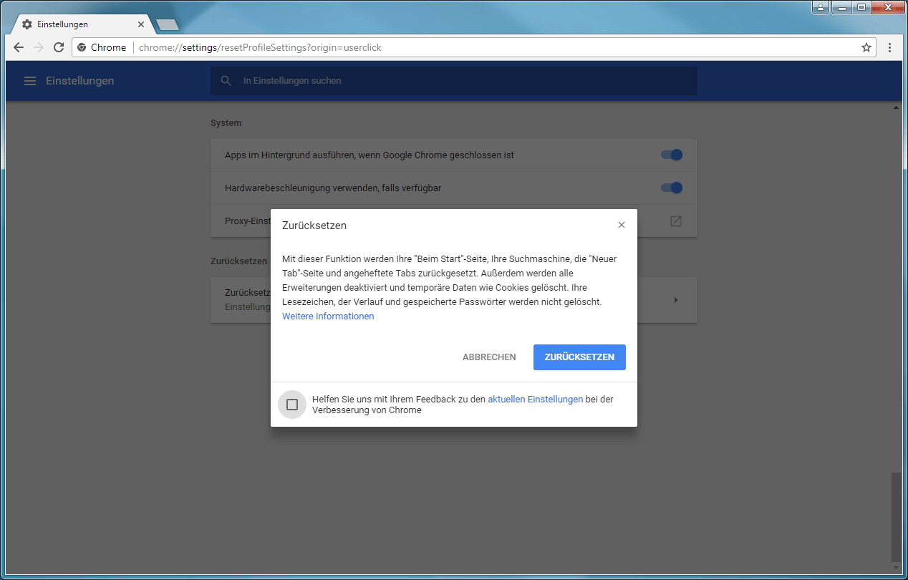This screenshot has width=908, height=580.
Task: Click the Chrome site info icon in address bar
Action: click(82, 47)
